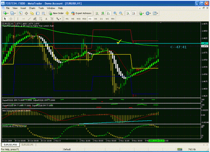Click the Default profile in status bar

click(67, 149)
